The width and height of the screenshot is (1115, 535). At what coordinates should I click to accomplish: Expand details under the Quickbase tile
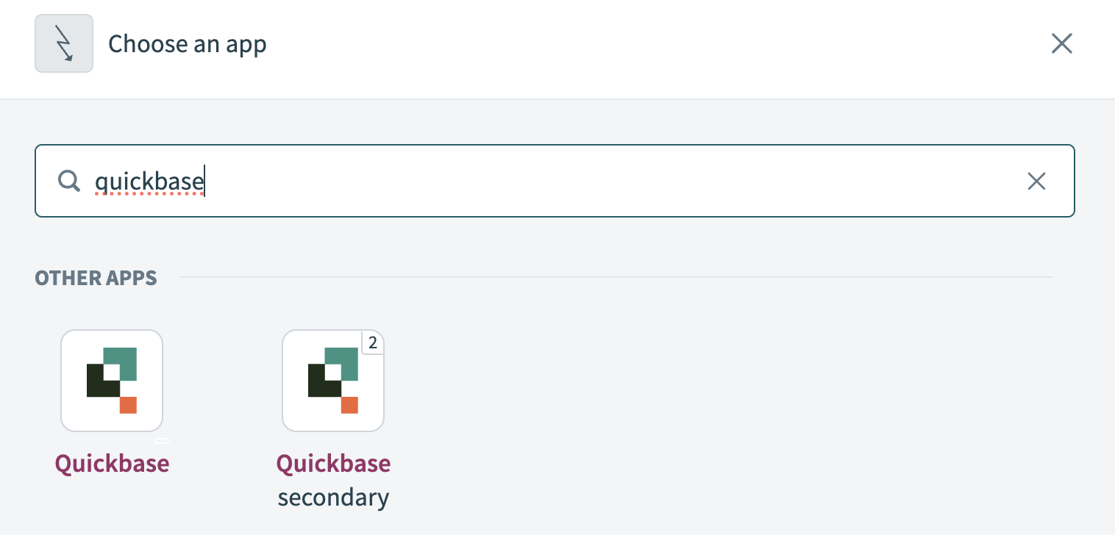click(x=163, y=439)
